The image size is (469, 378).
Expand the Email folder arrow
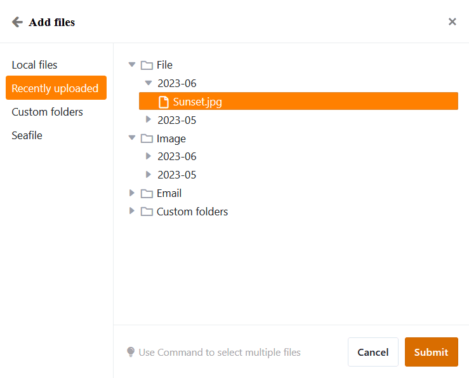pos(132,193)
